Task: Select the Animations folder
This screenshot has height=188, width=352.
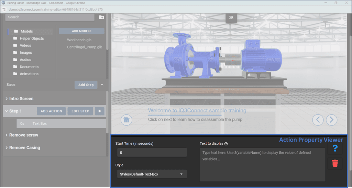Action: pos(29,74)
